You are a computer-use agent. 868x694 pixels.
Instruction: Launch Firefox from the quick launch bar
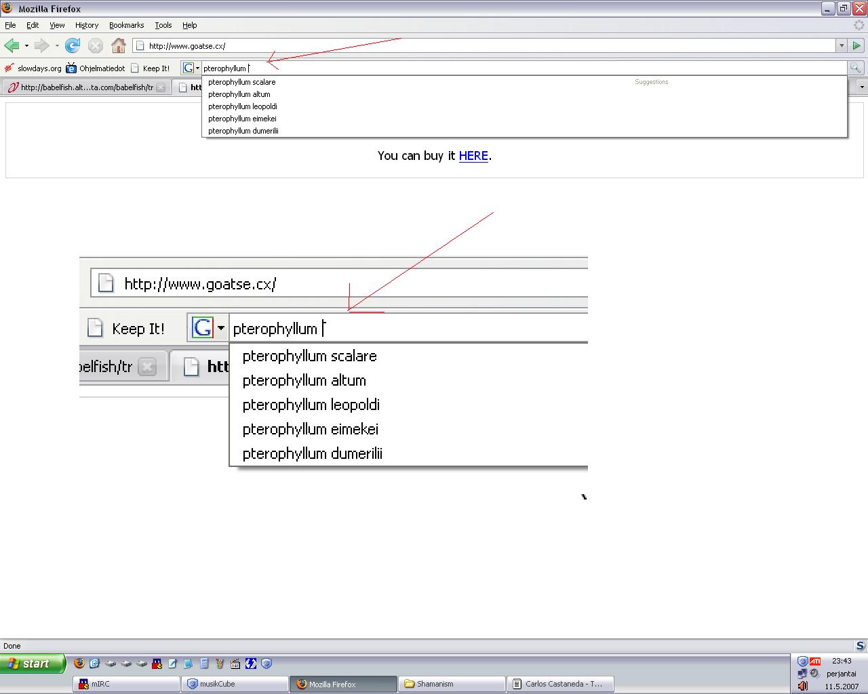coord(79,664)
